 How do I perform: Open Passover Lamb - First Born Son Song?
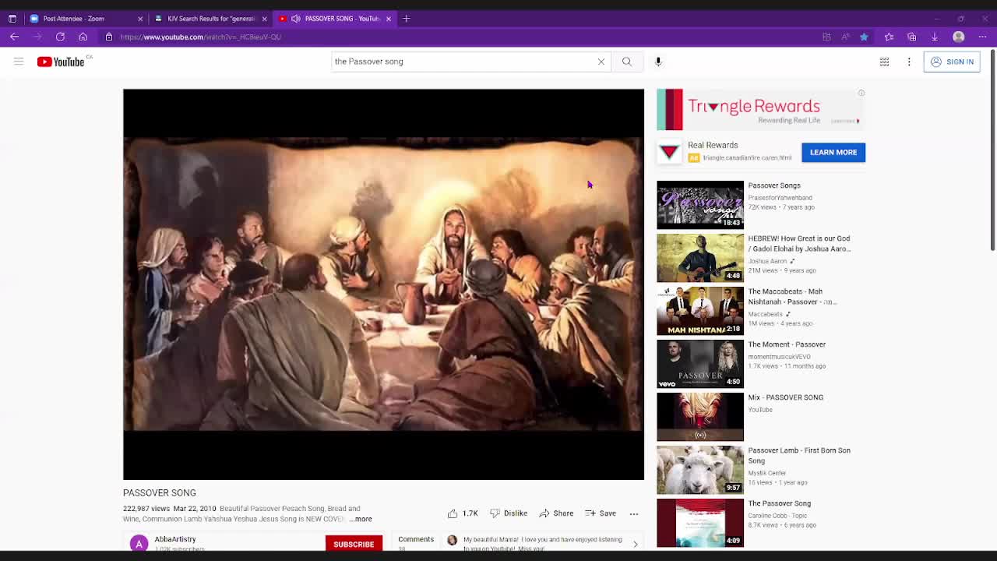coord(799,455)
